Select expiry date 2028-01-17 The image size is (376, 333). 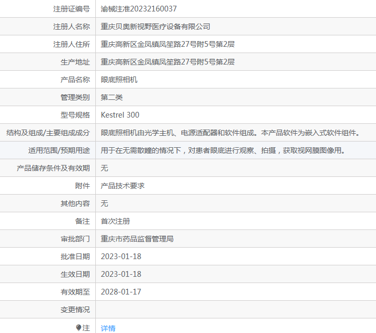pyautogui.click(x=121, y=292)
